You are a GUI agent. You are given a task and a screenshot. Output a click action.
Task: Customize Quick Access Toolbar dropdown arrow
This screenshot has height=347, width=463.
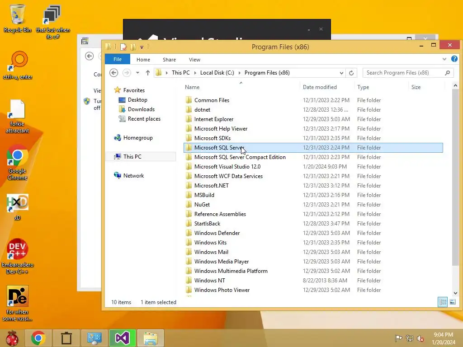tap(142, 47)
